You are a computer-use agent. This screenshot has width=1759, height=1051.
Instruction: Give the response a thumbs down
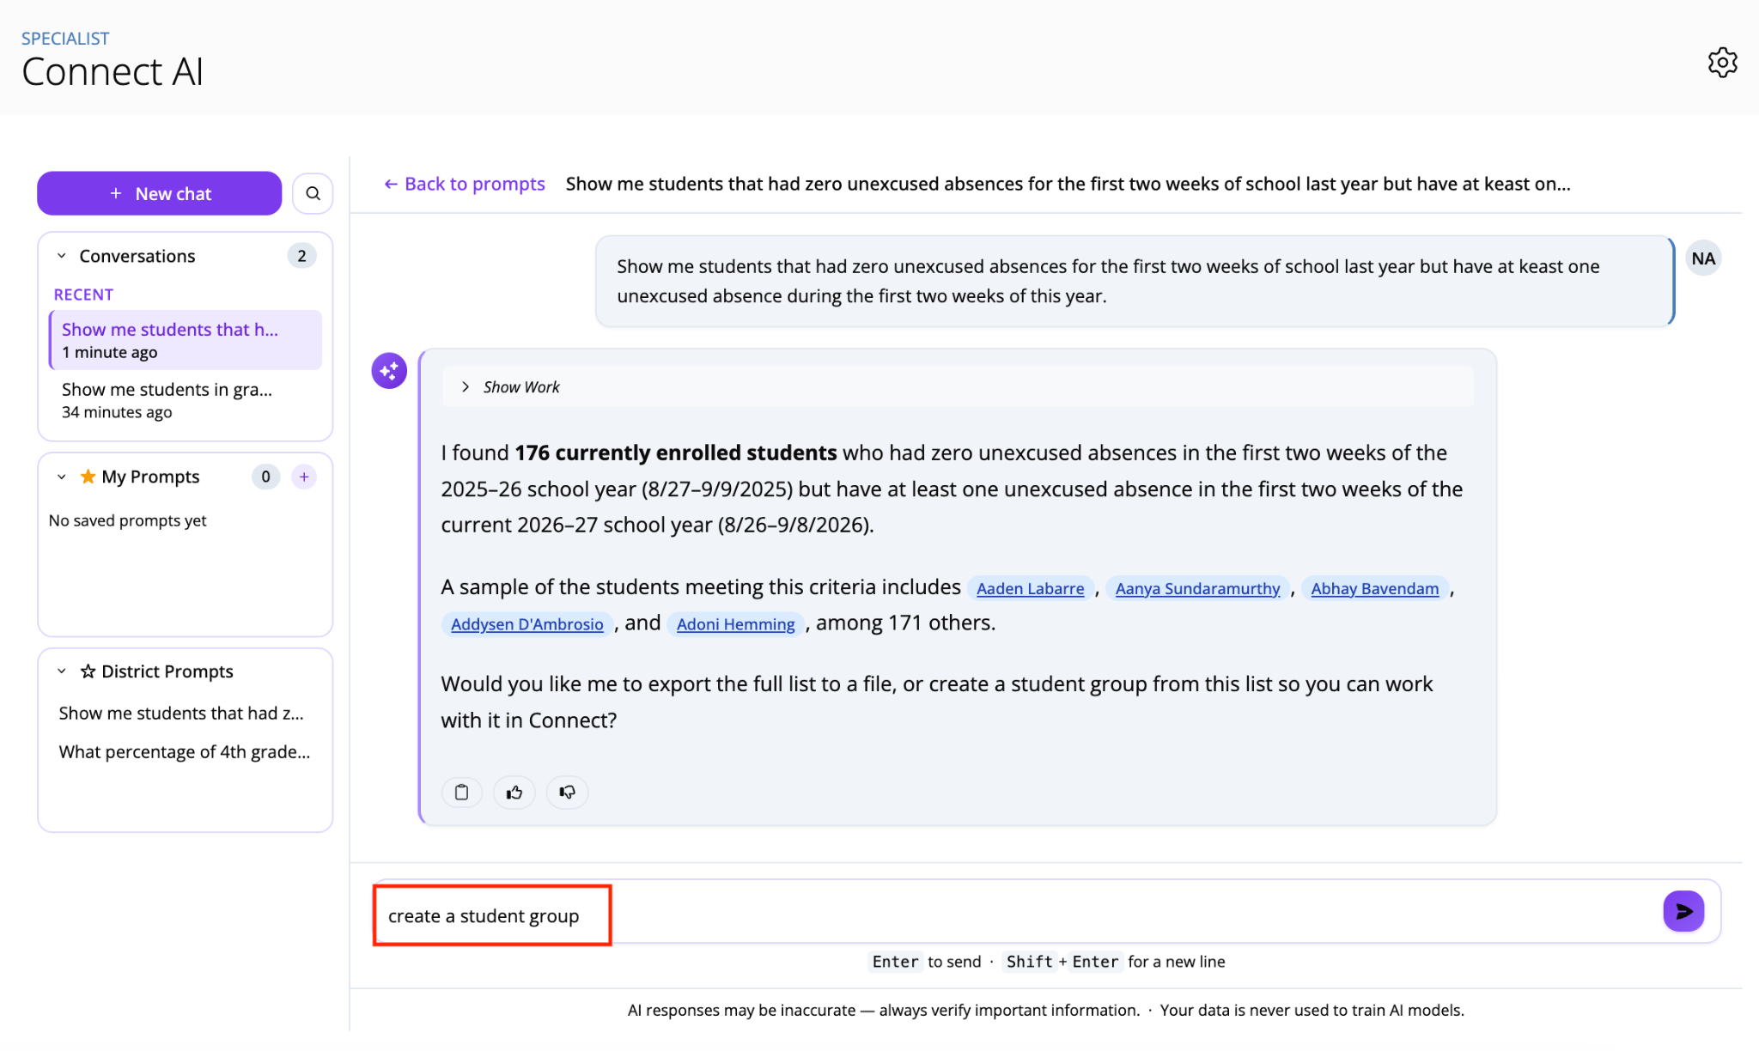(567, 792)
